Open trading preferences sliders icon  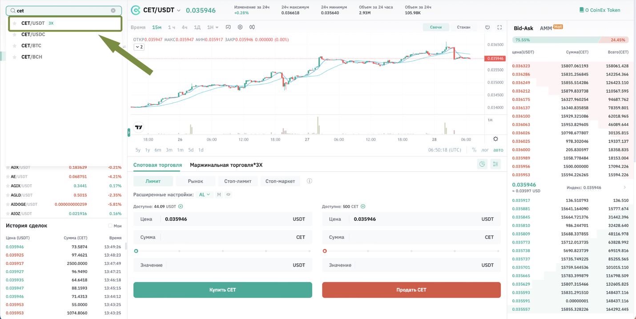coord(495,164)
